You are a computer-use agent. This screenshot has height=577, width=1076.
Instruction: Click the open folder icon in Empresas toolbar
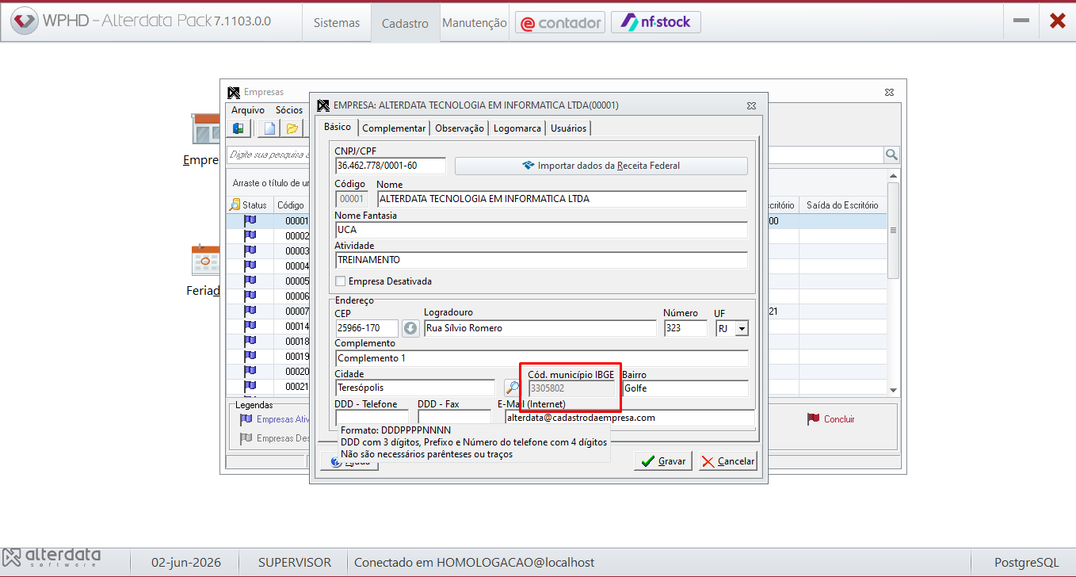[292, 128]
